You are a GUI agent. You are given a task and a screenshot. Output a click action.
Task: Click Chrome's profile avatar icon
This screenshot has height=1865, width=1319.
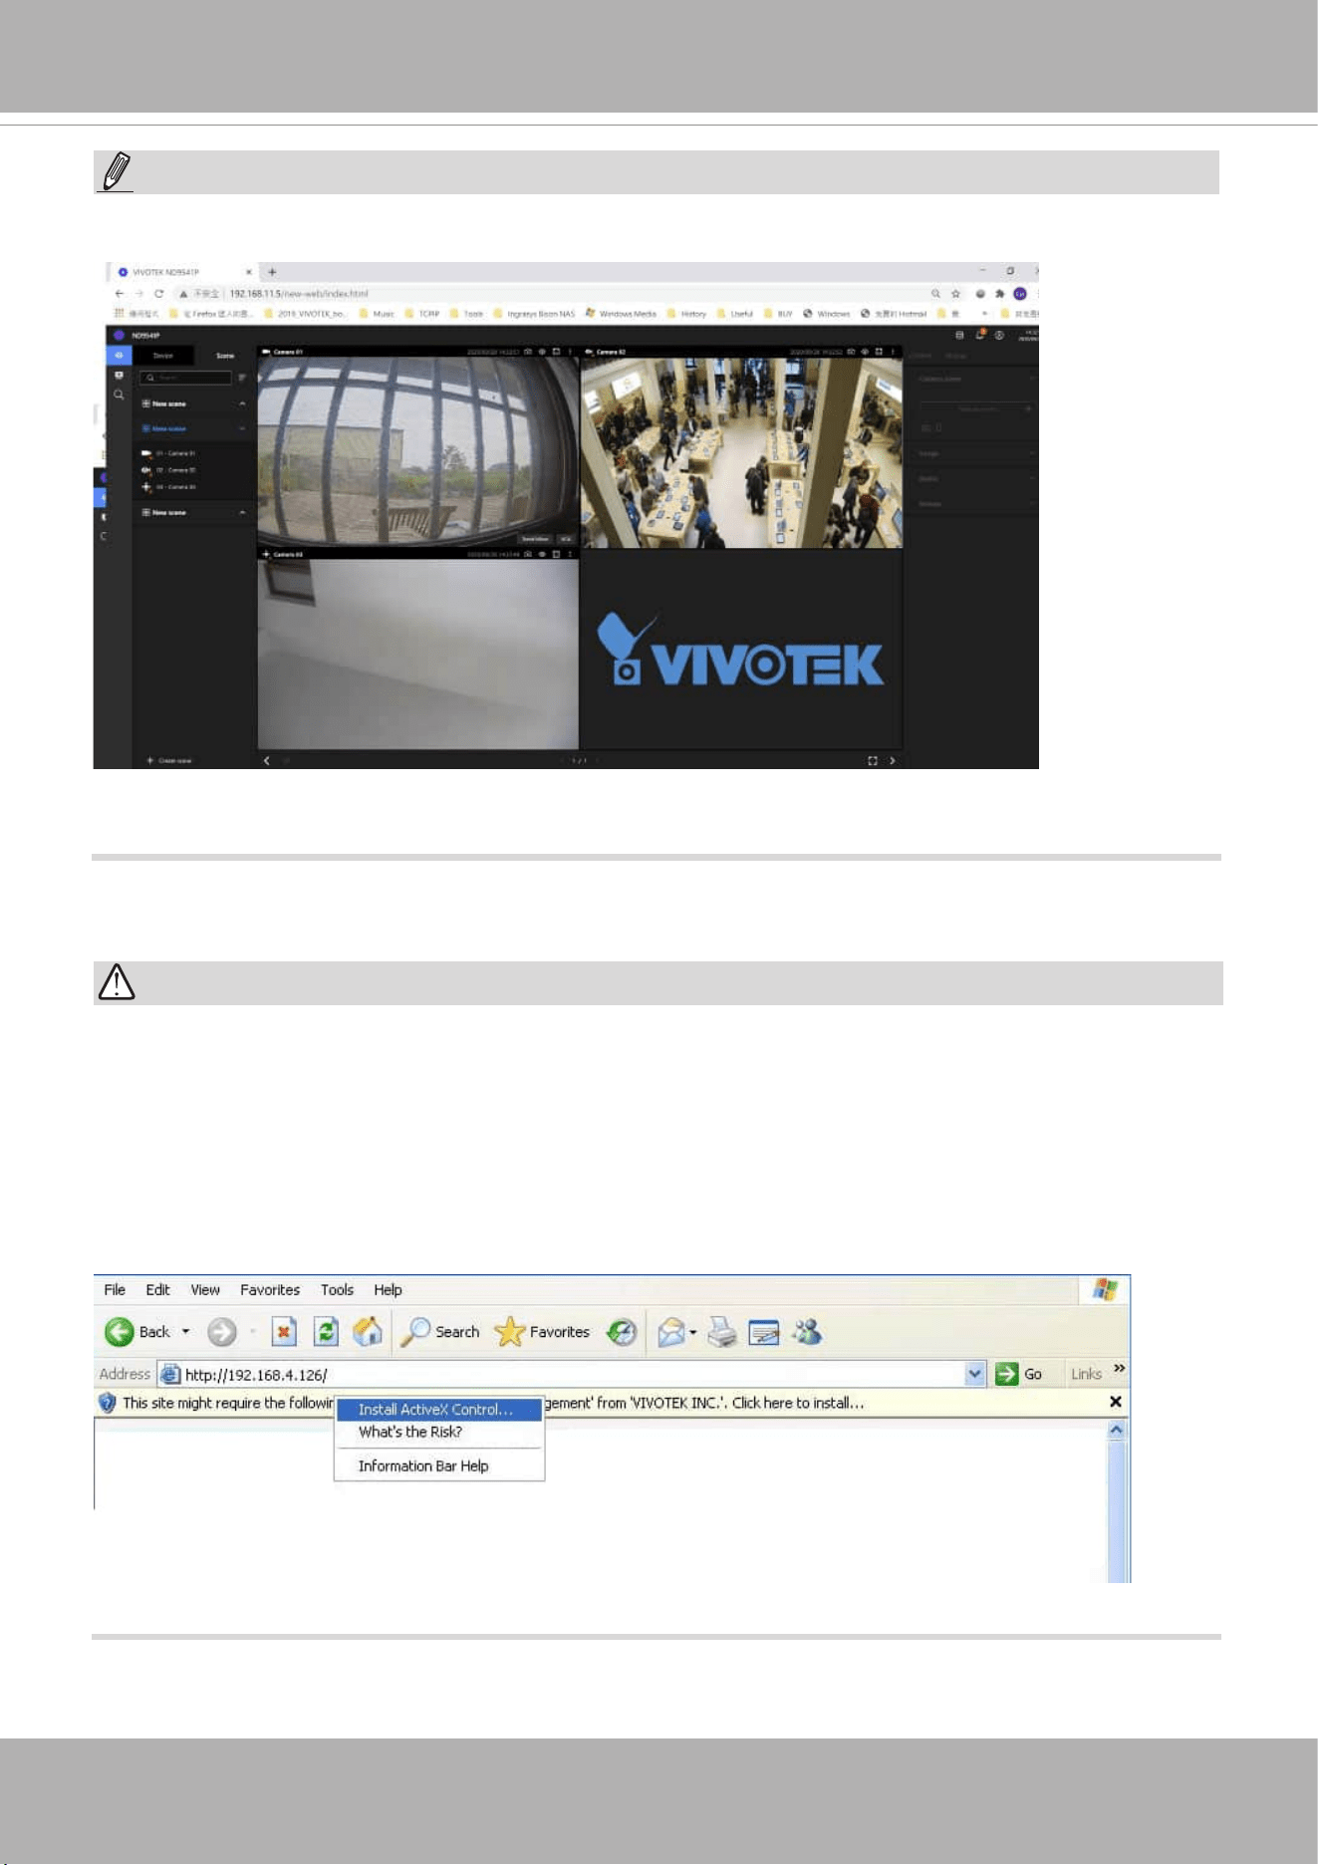point(1020,294)
